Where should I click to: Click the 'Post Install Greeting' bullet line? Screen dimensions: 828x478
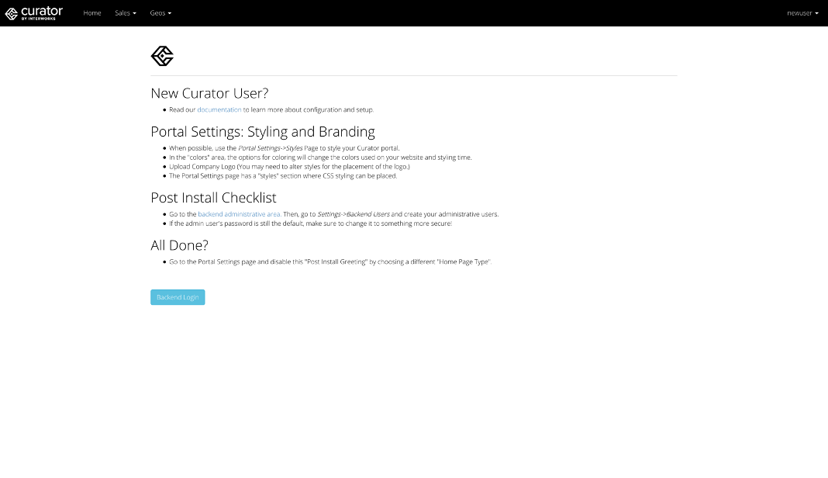click(x=330, y=262)
